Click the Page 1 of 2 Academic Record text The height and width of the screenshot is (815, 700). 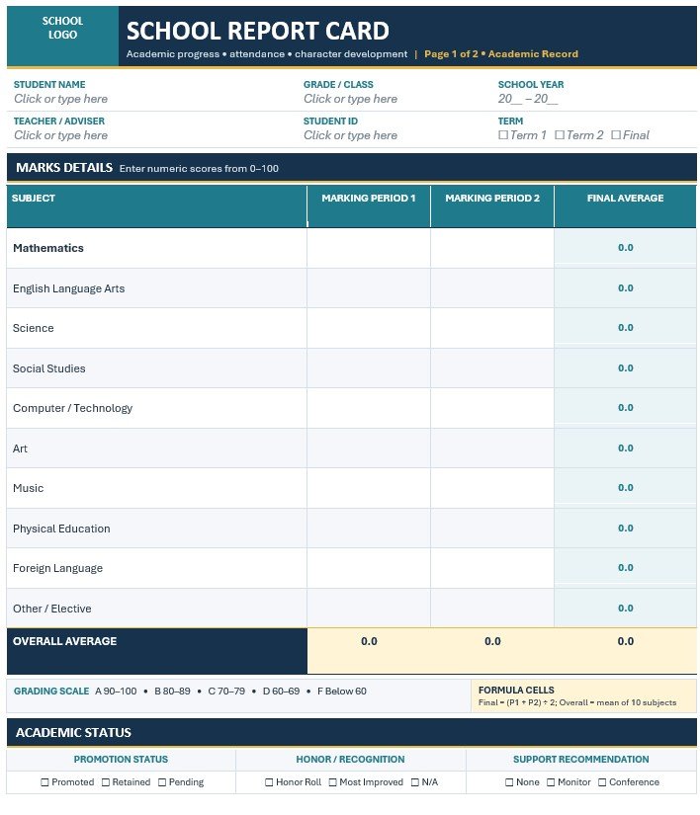(501, 54)
